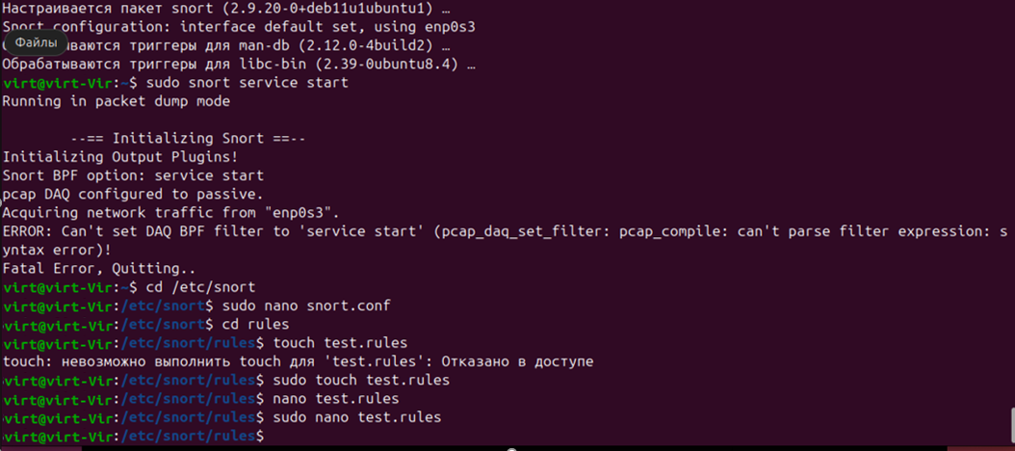Image resolution: width=1015 pixels, height=451 pixels.
Task: Click the 'touch test.rules' command without sudo
Action: [341, 342]
